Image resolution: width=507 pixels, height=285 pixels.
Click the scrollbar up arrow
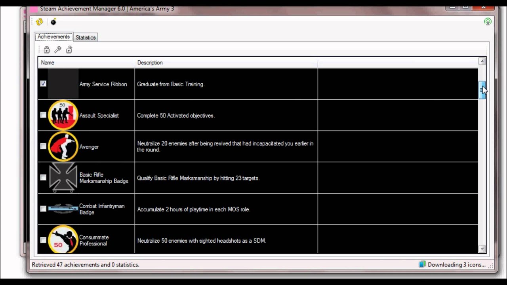pyautogui.click(x=482, y=61)
